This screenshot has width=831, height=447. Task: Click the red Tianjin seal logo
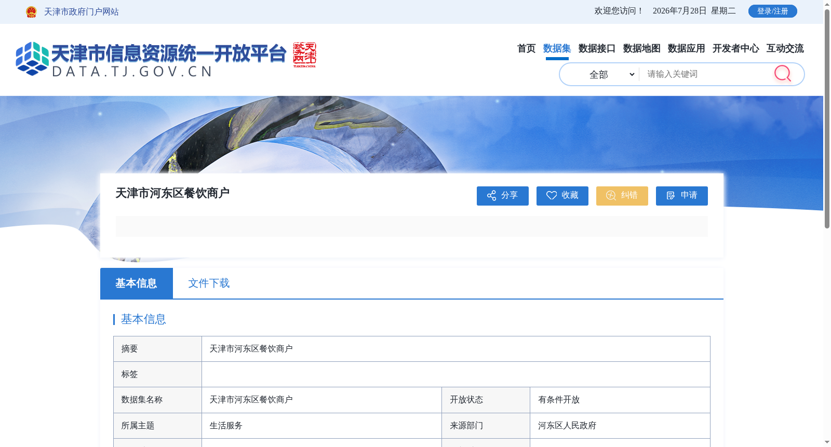(x=304, y=55)
